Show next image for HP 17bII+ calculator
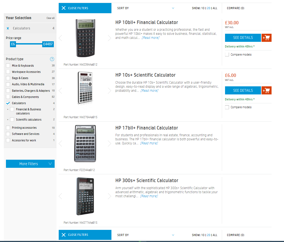This screenshot has width=284, height=242. click(110, 144)
